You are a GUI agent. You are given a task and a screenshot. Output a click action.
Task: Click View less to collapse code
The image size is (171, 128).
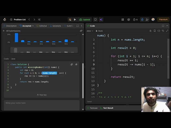coord(42,95)
